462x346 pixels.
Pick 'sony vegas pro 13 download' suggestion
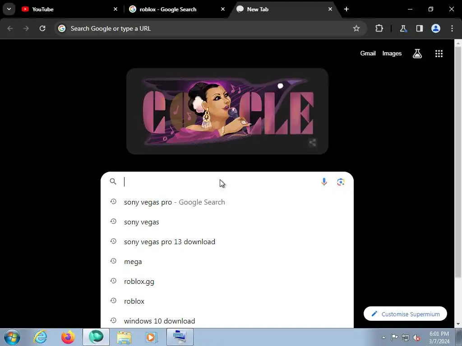[227, 241]
